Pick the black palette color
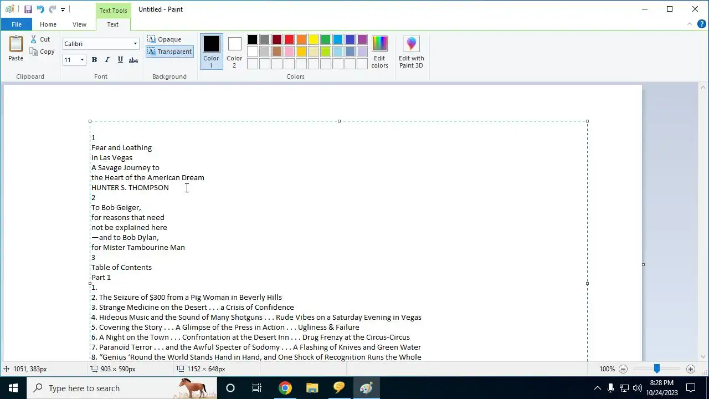The width and height of the screenshot is (709, 399). pos(253,39)
